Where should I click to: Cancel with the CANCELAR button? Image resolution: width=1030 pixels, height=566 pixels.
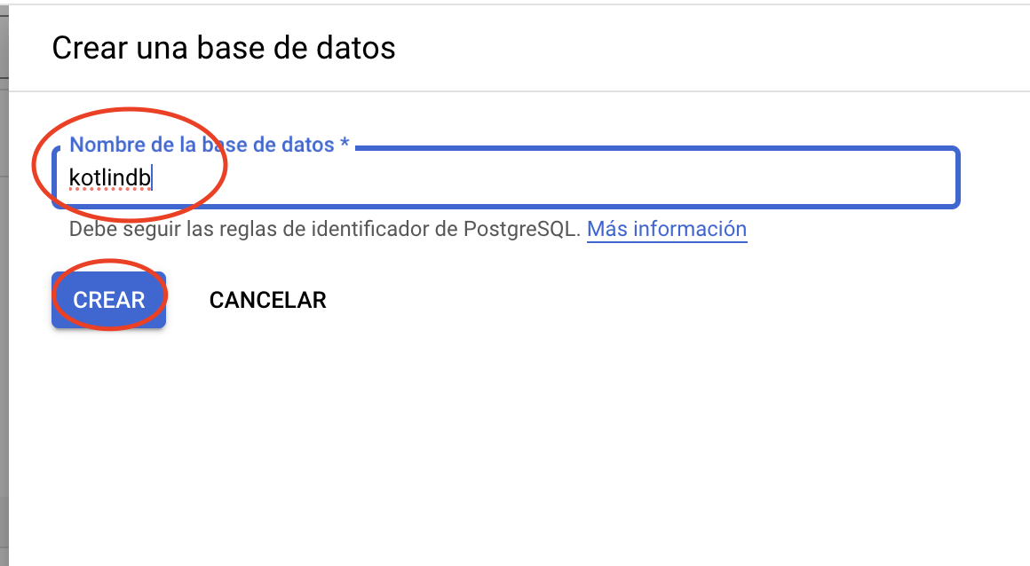tap(267, 301)
